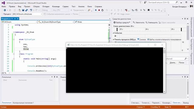Open the Файл menu
This screenshot has height=109, width=194.
(x=4, y=6)
